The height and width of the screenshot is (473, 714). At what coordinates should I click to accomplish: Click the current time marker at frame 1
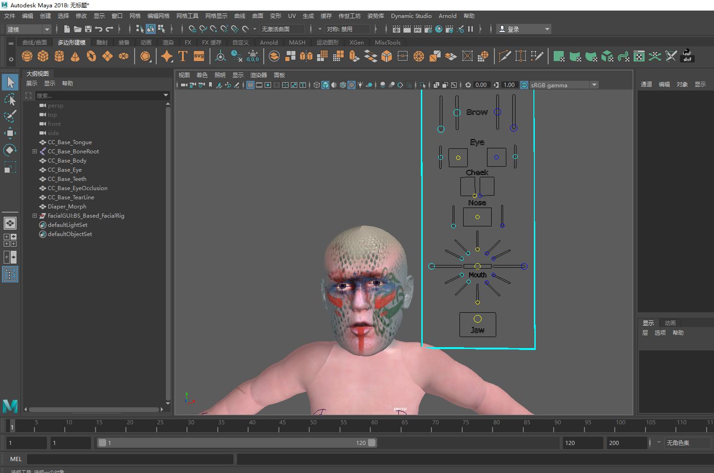coord(12,426)
